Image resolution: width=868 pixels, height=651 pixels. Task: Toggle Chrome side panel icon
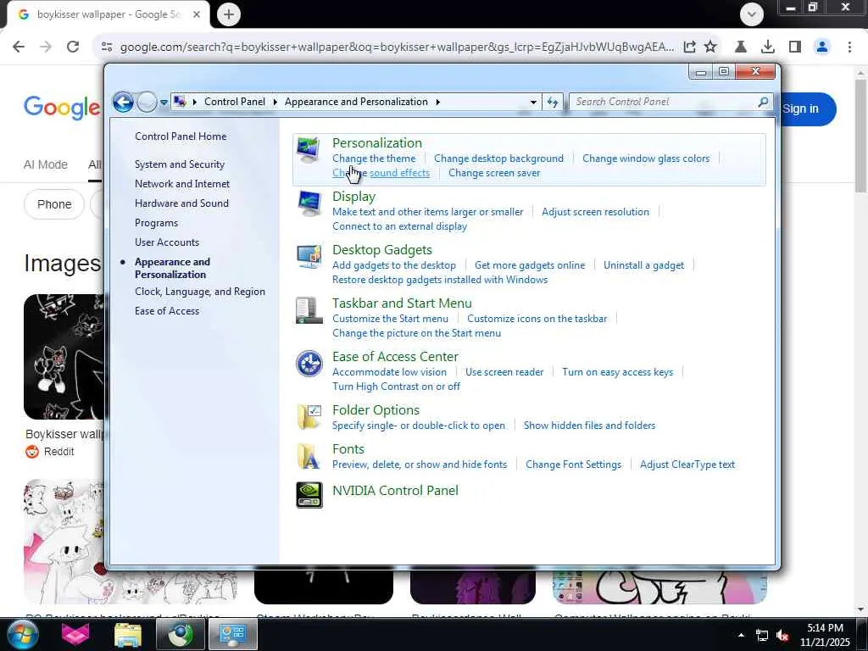click(795, 47)
